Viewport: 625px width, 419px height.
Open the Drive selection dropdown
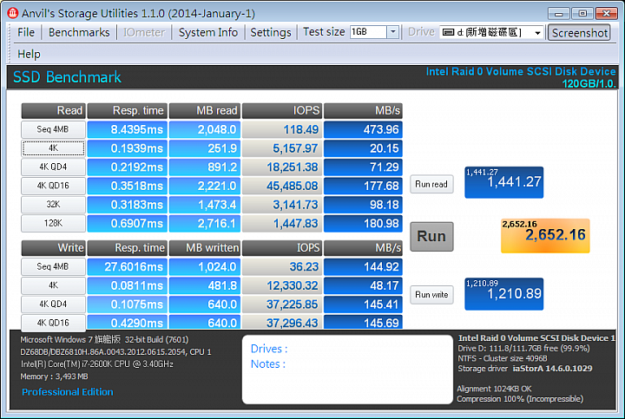point(537,32)
